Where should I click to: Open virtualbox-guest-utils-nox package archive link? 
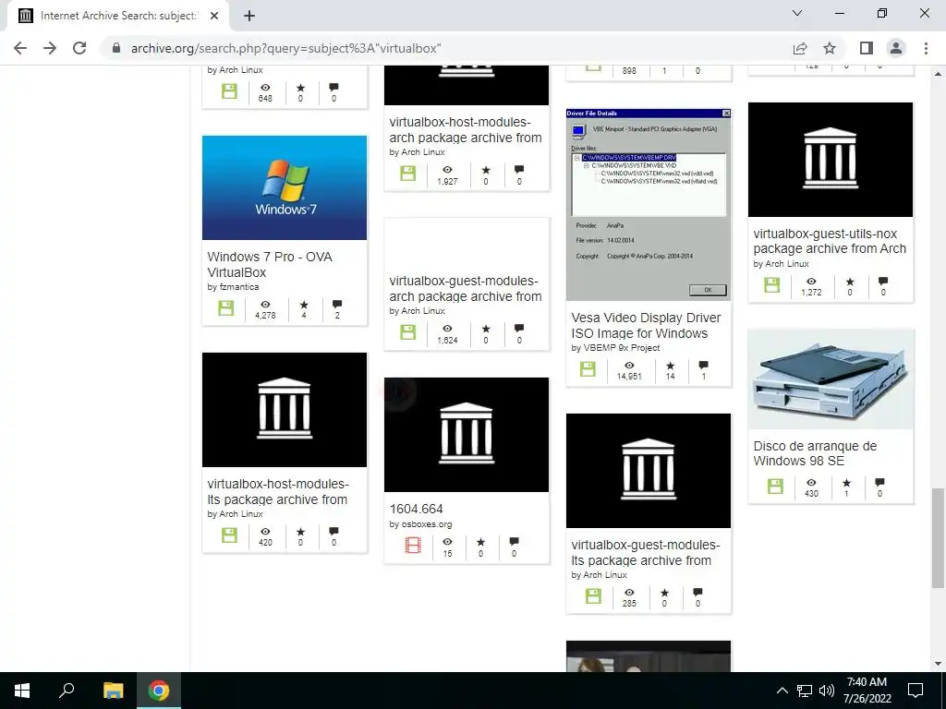[x=830, y=241]
